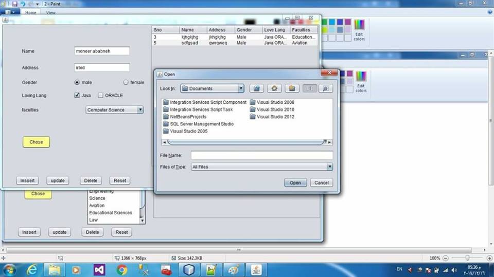Image resolution: width=494 pixels, height=277 pixels.
Task: Click the Up One Level icon in Open dialog
Action: (256, 88)
